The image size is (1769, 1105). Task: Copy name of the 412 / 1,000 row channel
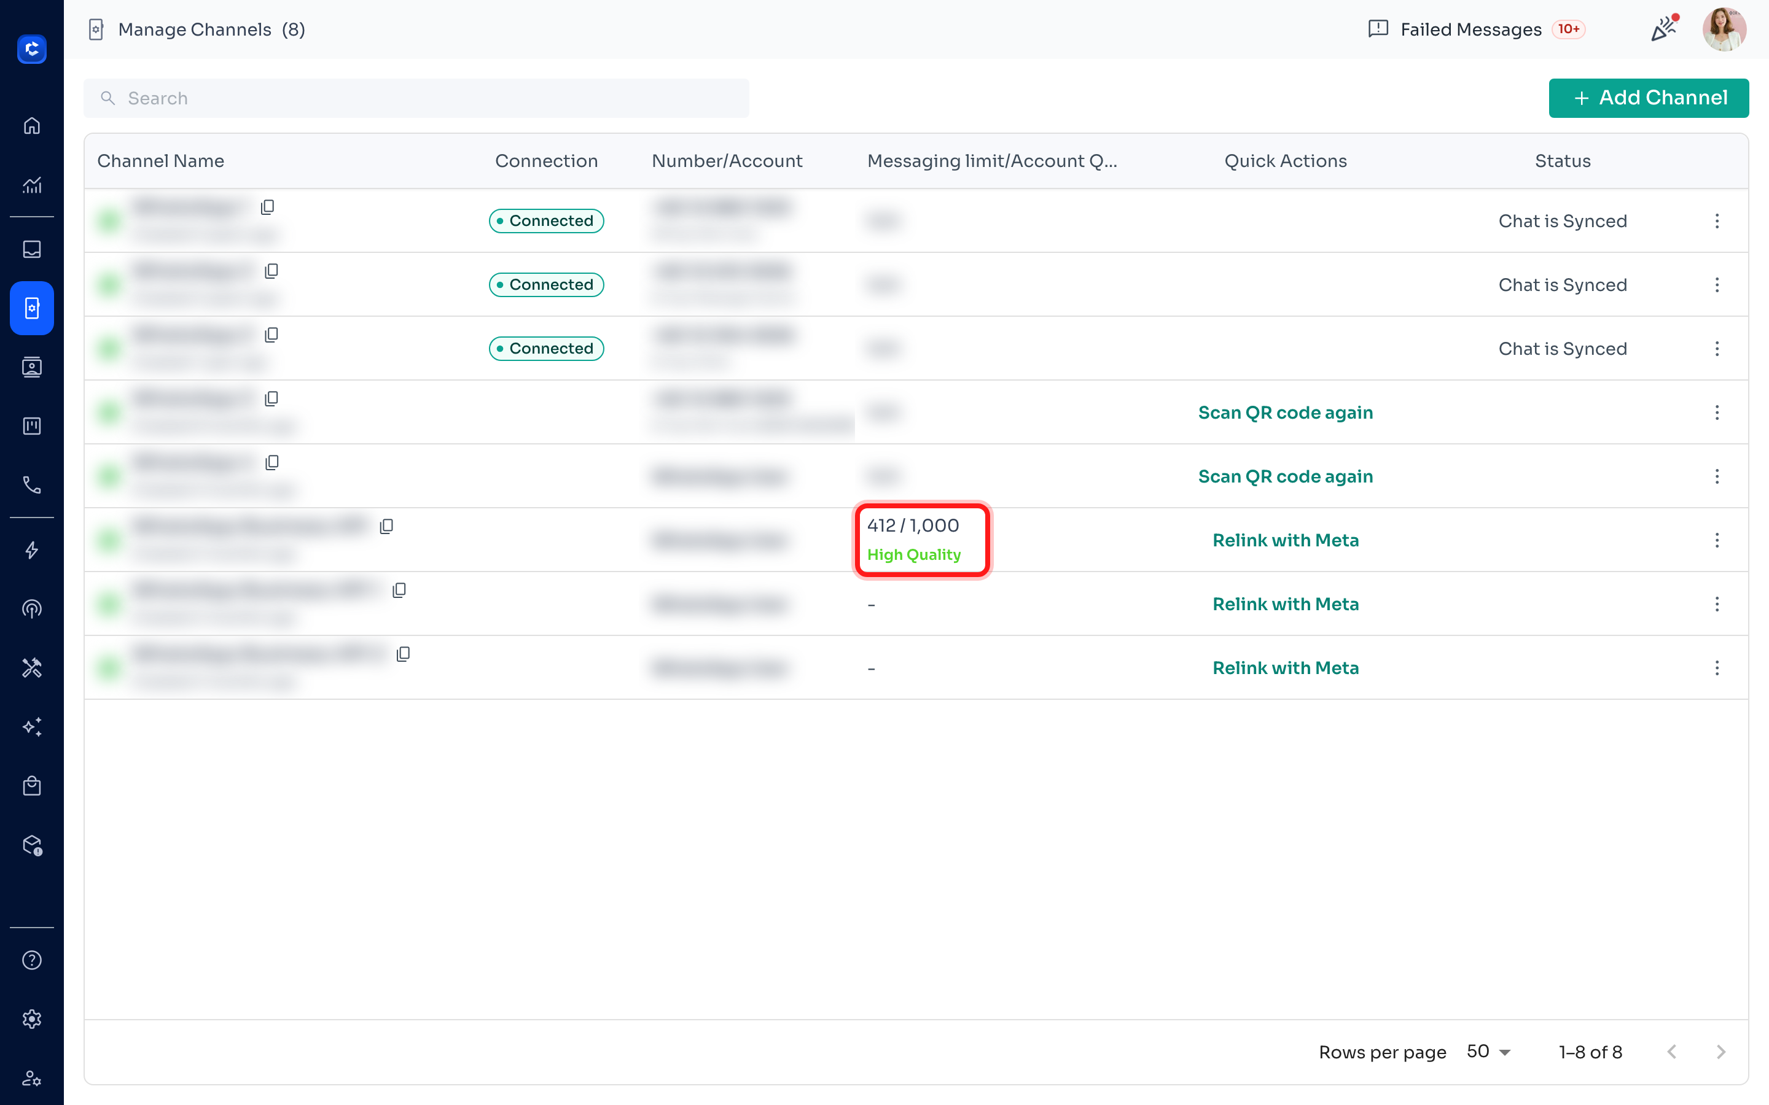click(387, 526)
